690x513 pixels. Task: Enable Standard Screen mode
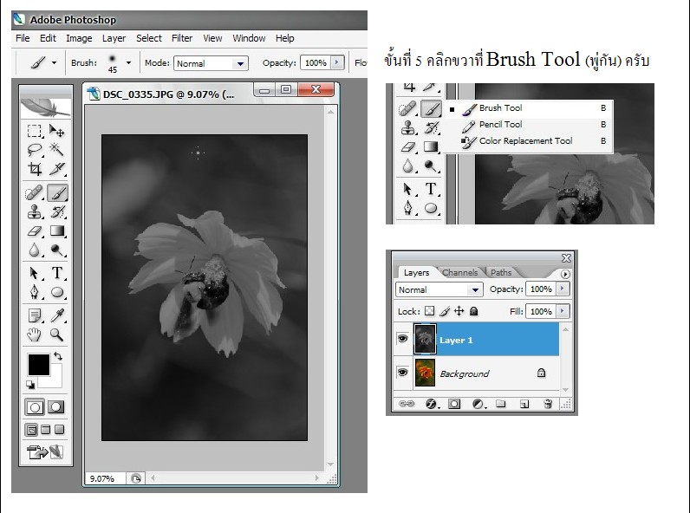point(31,430)
